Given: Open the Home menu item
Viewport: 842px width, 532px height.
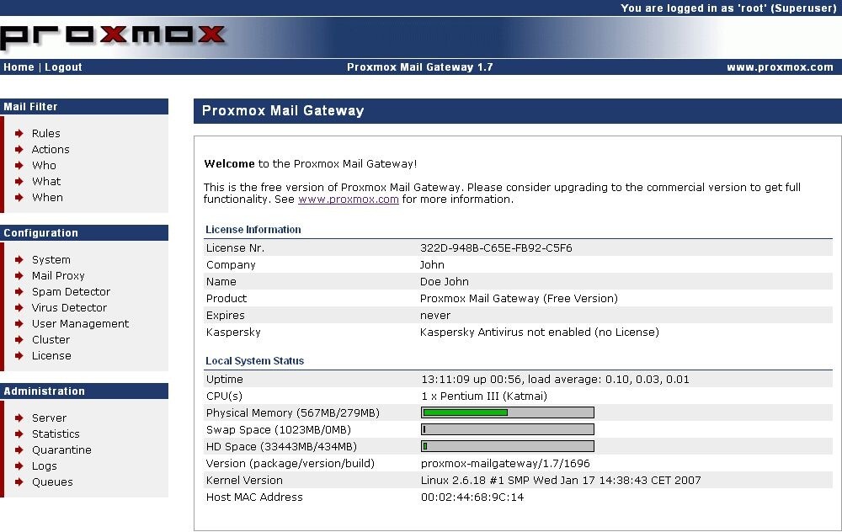Looking at the screenshot, I should [19, 66].
